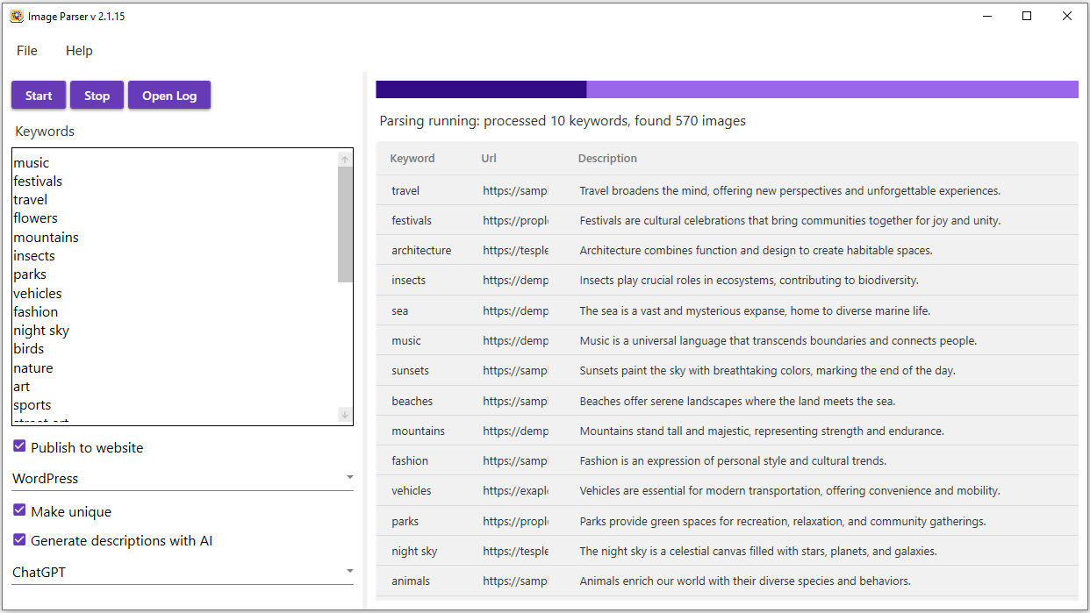Screen dimensions: 1090x613
Task: Click the keyword list scroll up arrow
Action: [x=345, y=159]
